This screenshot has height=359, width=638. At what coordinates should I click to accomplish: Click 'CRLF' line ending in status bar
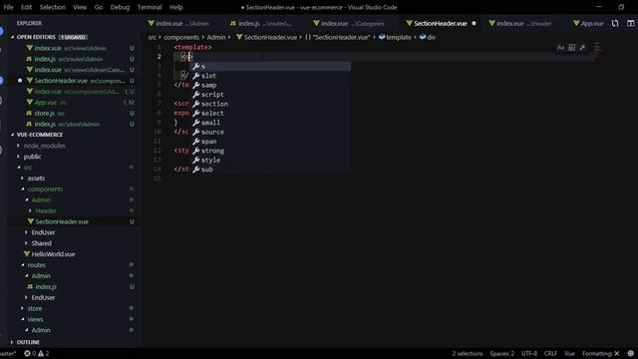coord(550,353)
